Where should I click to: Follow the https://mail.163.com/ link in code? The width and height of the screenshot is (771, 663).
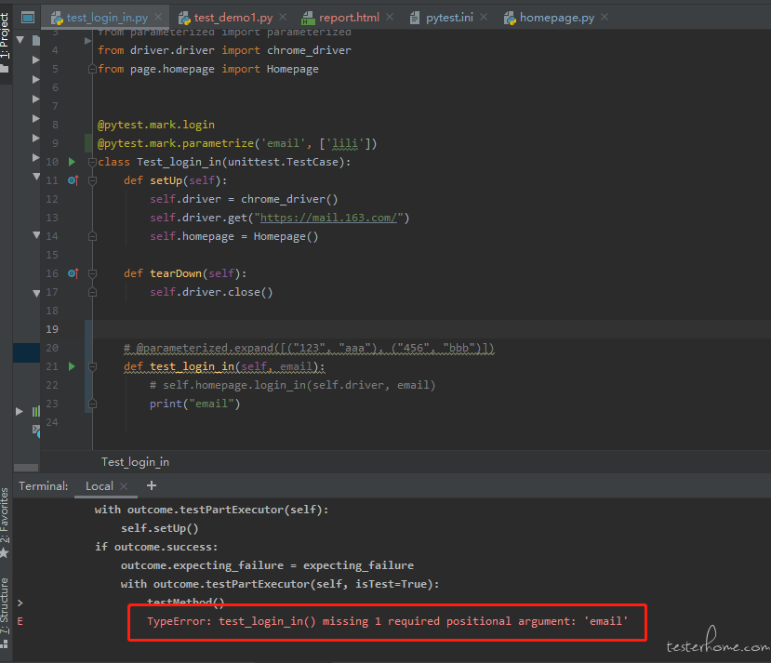[328, 218]
